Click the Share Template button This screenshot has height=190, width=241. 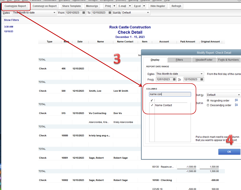click(72, 6)
